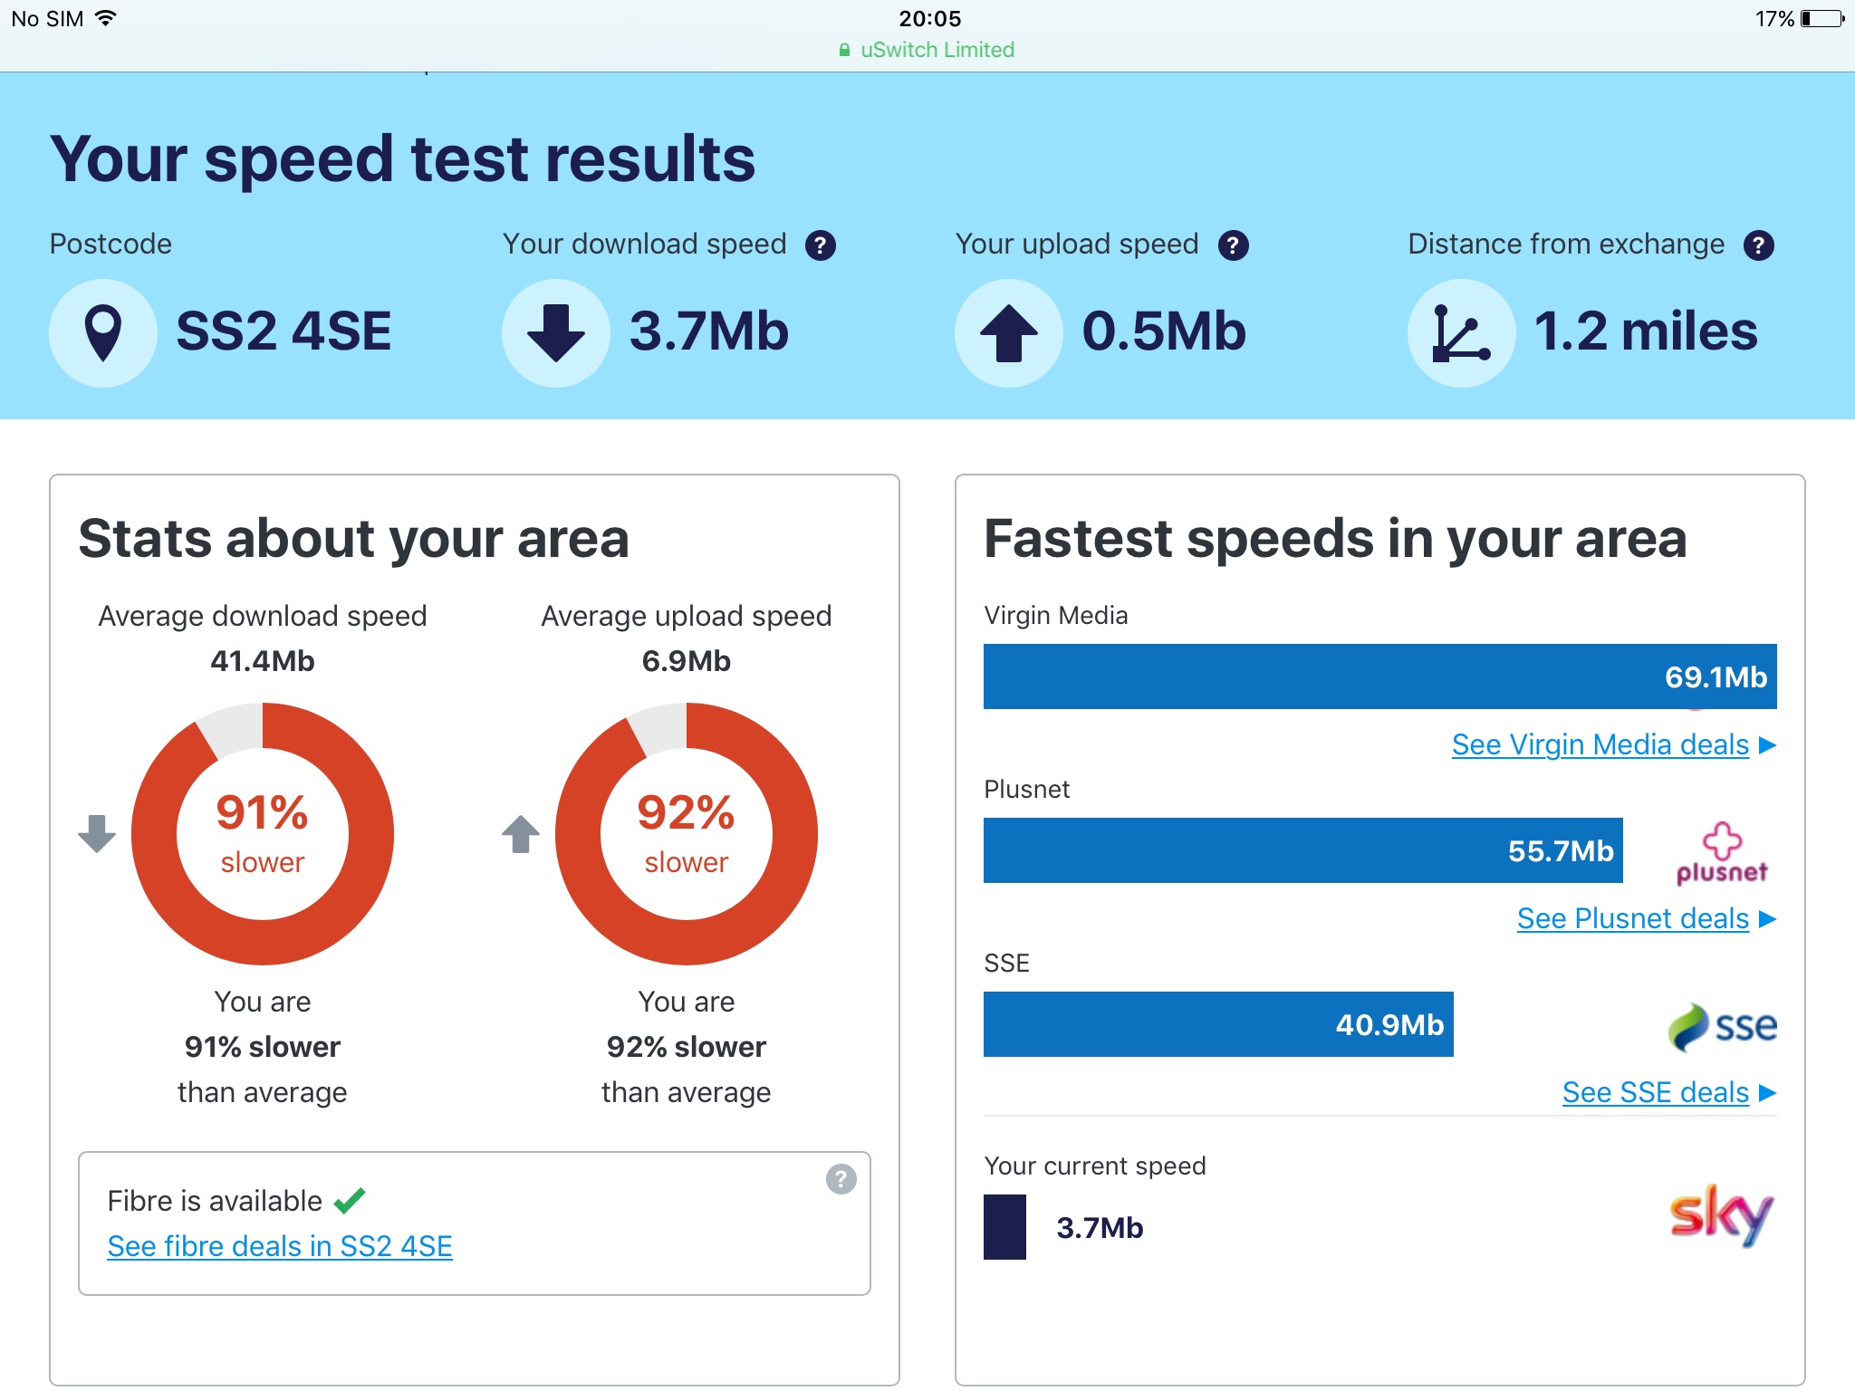Tap the Sky logo
The image size is (1855, 1391).
tap(1722, 1216)
